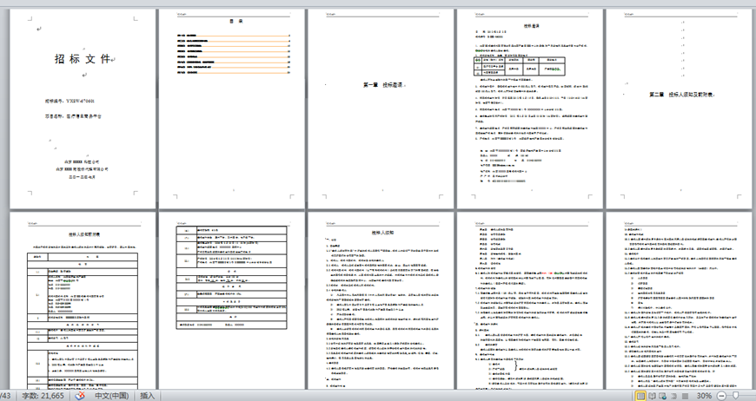Click the 项目名称 line on cover page
Image resolution: width=756 pixels, height=401 pixels.
pos(73,116)
